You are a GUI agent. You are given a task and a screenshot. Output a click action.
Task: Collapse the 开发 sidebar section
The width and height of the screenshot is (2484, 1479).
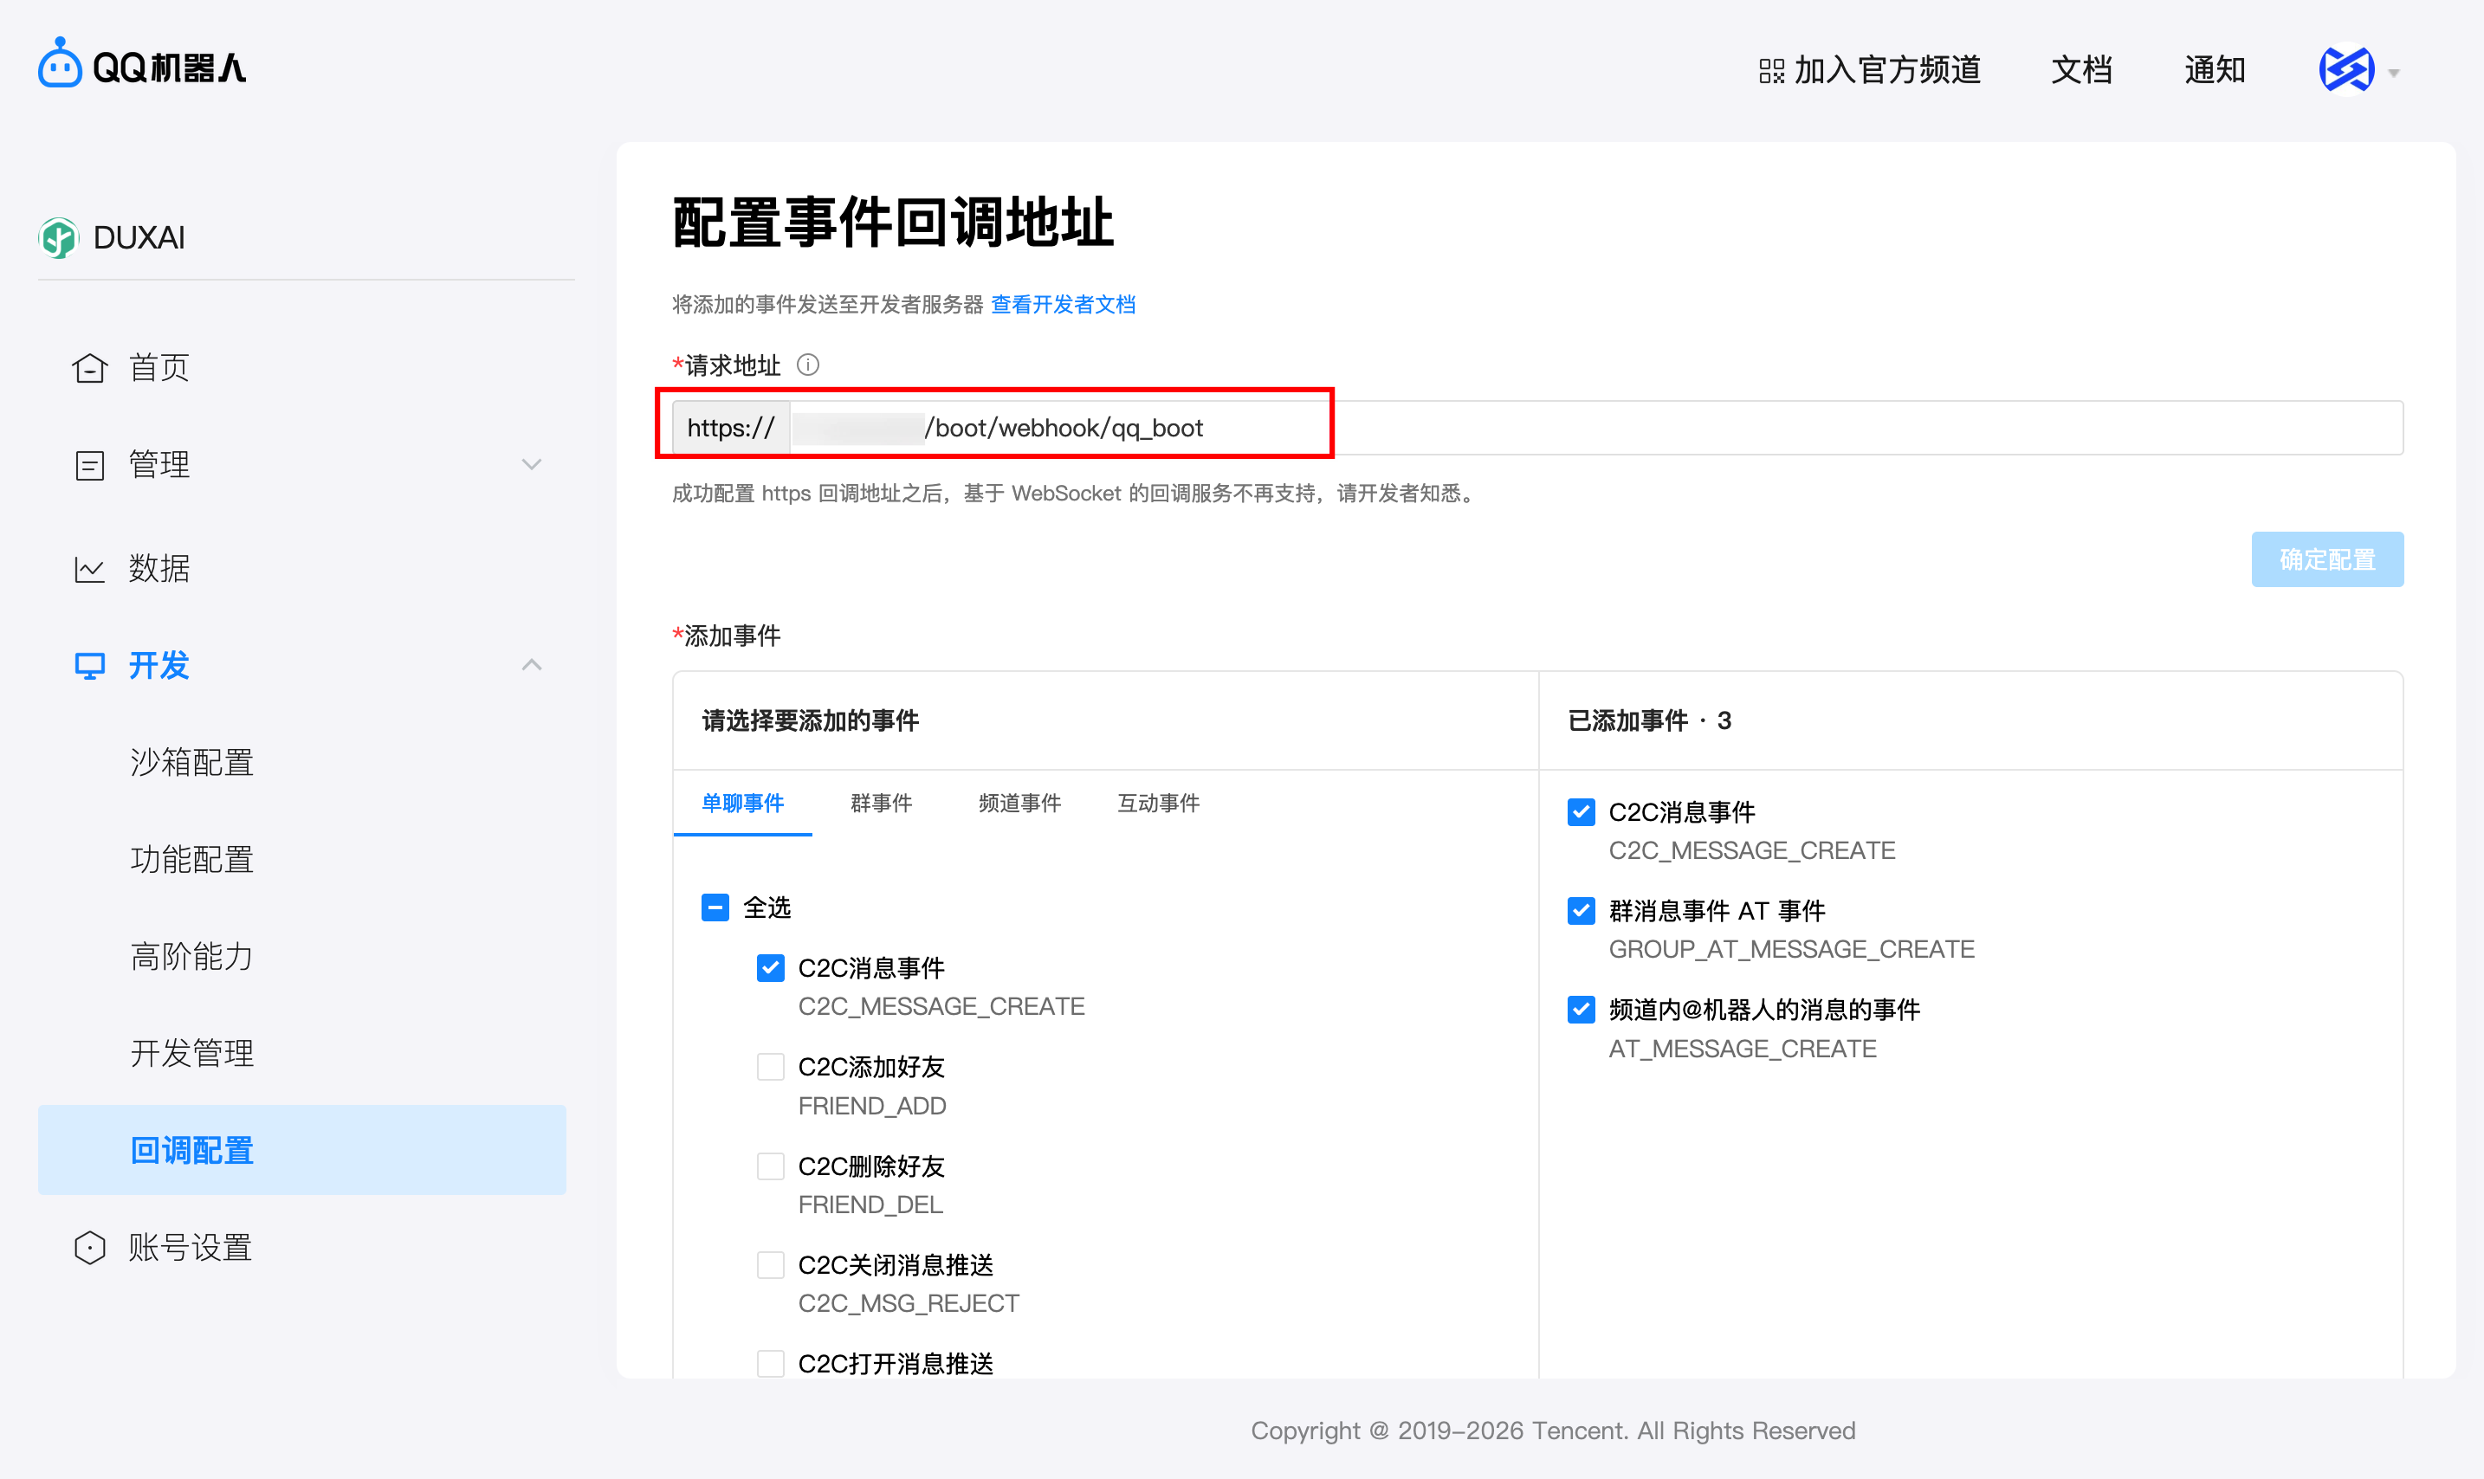[x=533, y=665]
